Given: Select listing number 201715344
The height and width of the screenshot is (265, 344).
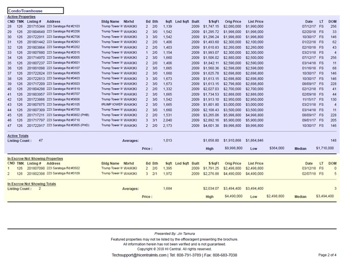Looking at the screenshot, I should coord(36,26).
